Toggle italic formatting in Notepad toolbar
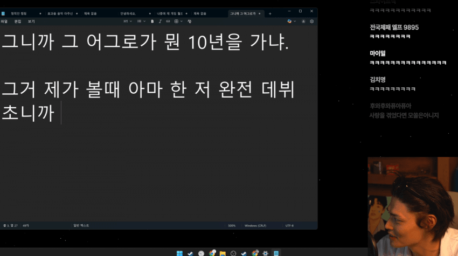The image size is (458, 256). pyautogui.click(x=160, y=21)
